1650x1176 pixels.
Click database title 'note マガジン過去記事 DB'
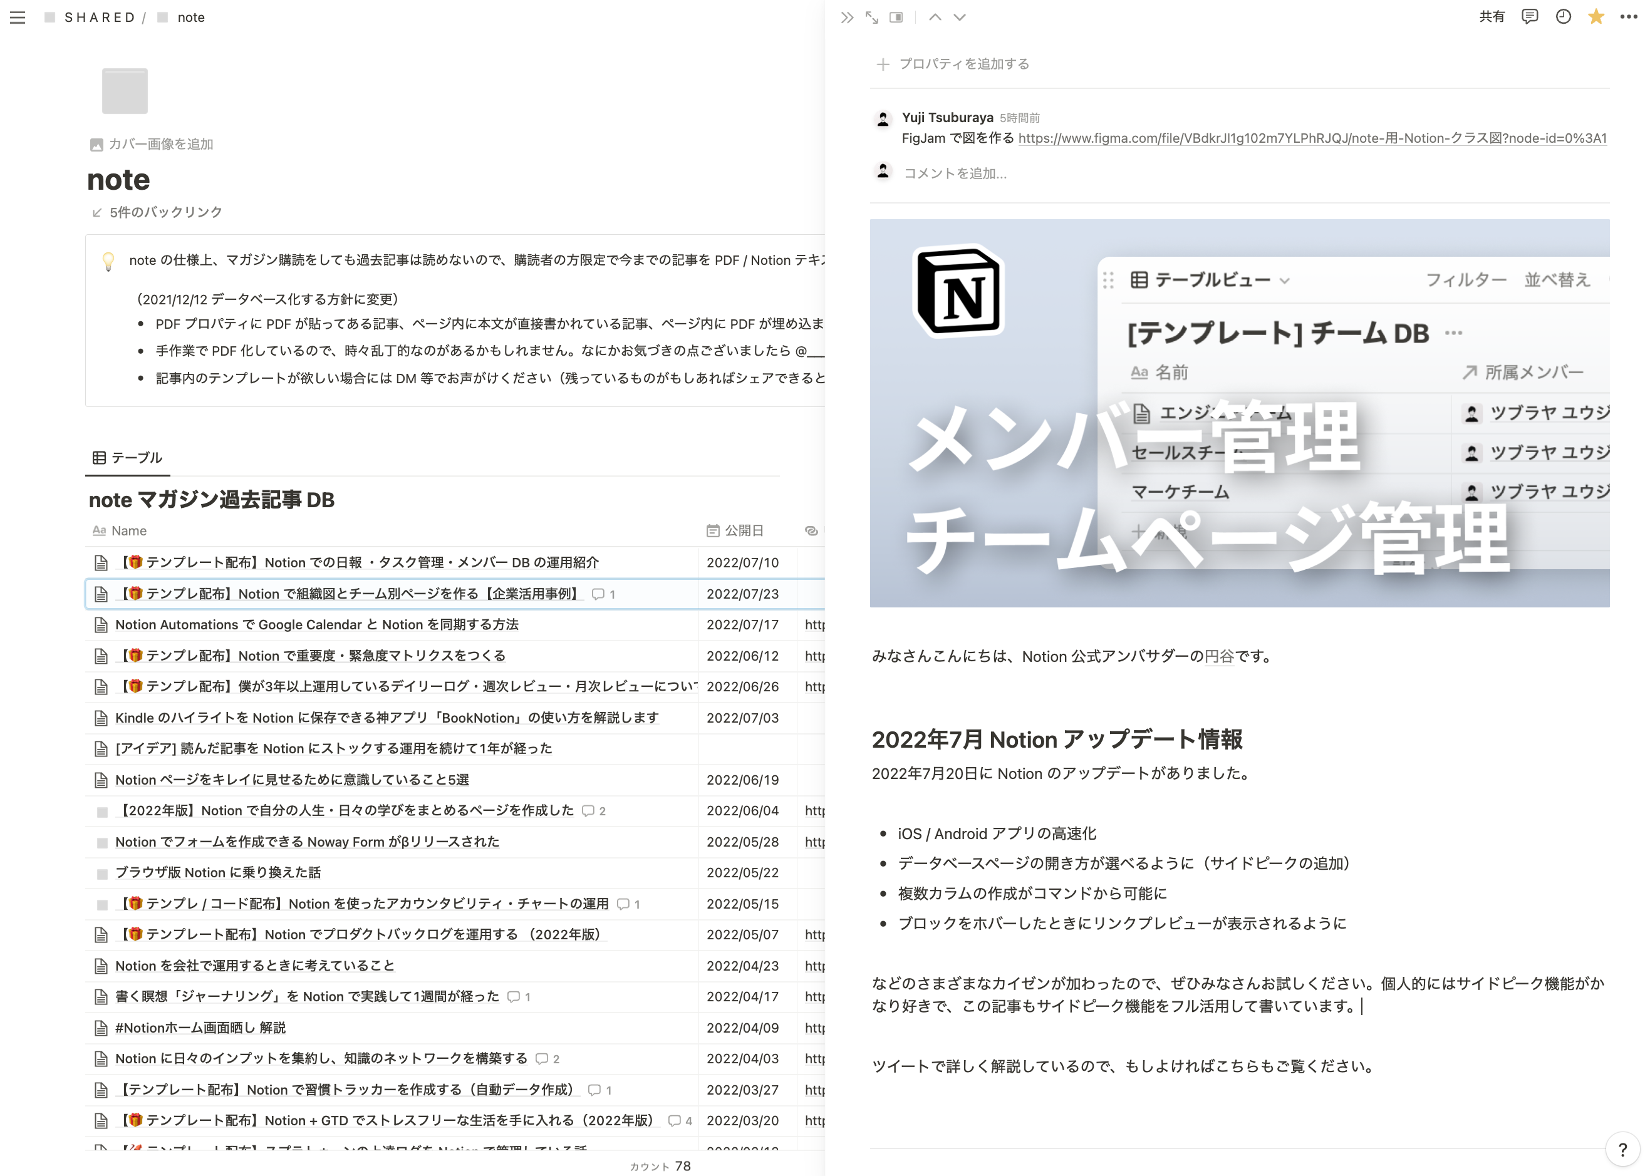tap(212, 500)
